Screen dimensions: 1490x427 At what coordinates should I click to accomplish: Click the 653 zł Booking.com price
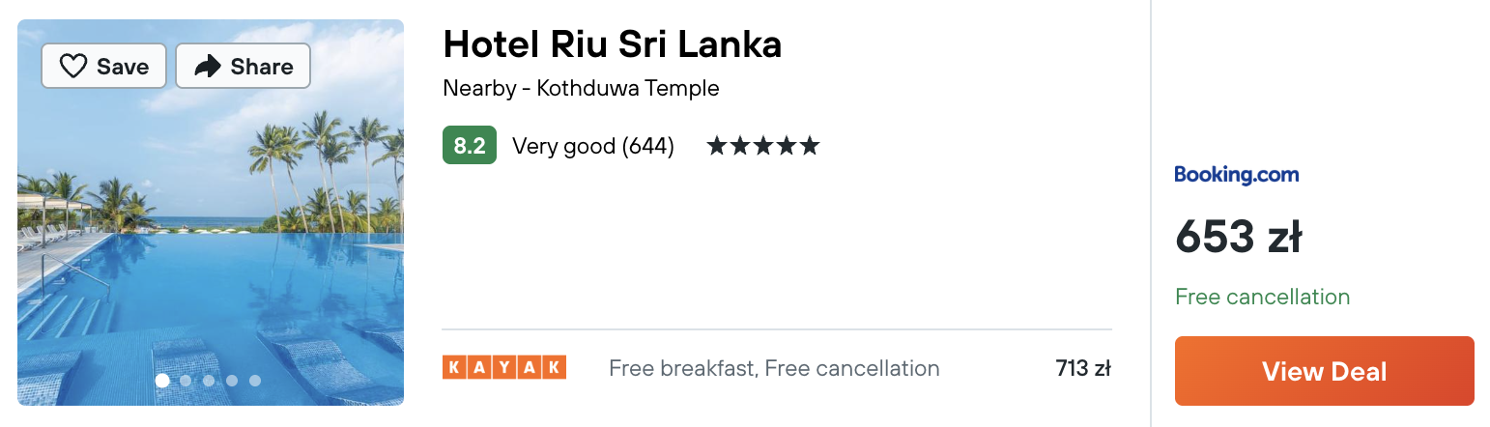1238,237
